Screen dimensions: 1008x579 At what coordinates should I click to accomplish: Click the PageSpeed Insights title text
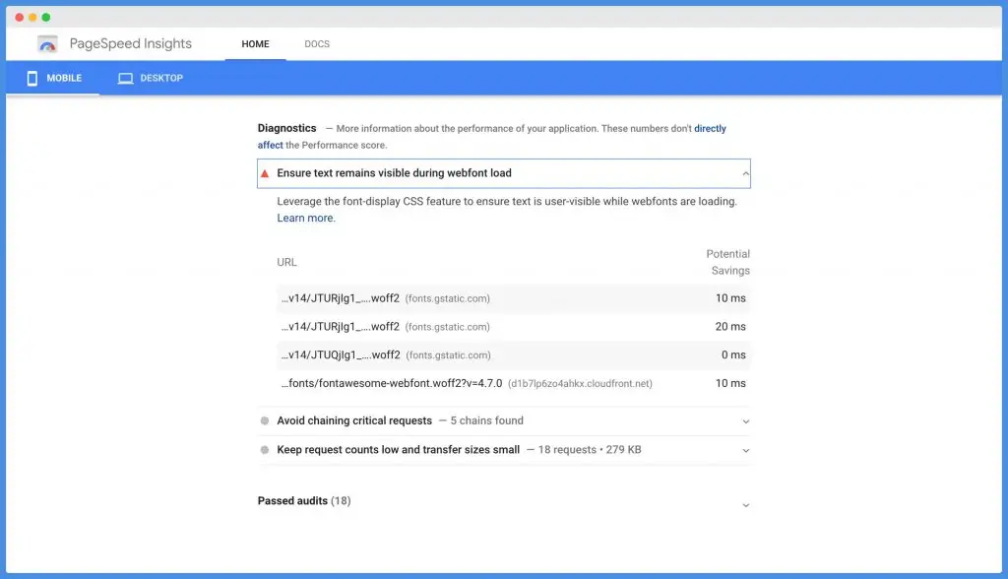[131, 44]
